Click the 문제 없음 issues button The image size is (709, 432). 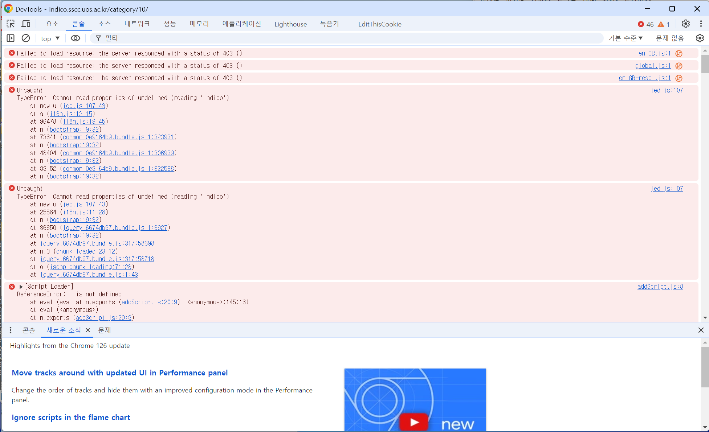[x=670, y=38]
